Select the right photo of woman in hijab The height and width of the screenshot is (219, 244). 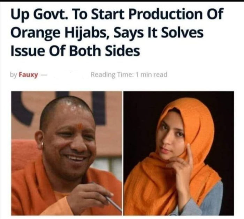click(178, 153)
